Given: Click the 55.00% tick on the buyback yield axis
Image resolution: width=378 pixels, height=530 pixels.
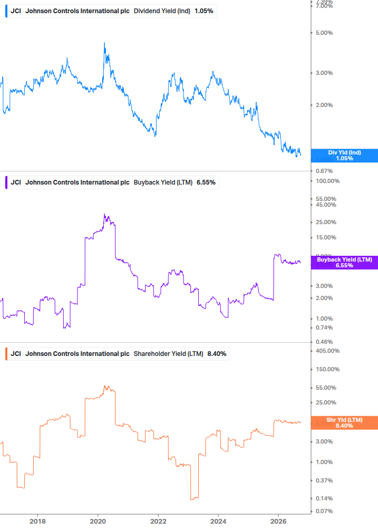Looking at the screenshot, I should pyautogui.click(x=326, y=199).
